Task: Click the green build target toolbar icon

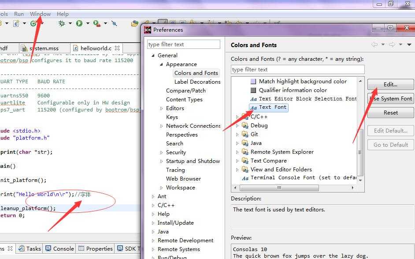Action: (x=33, y=23)
